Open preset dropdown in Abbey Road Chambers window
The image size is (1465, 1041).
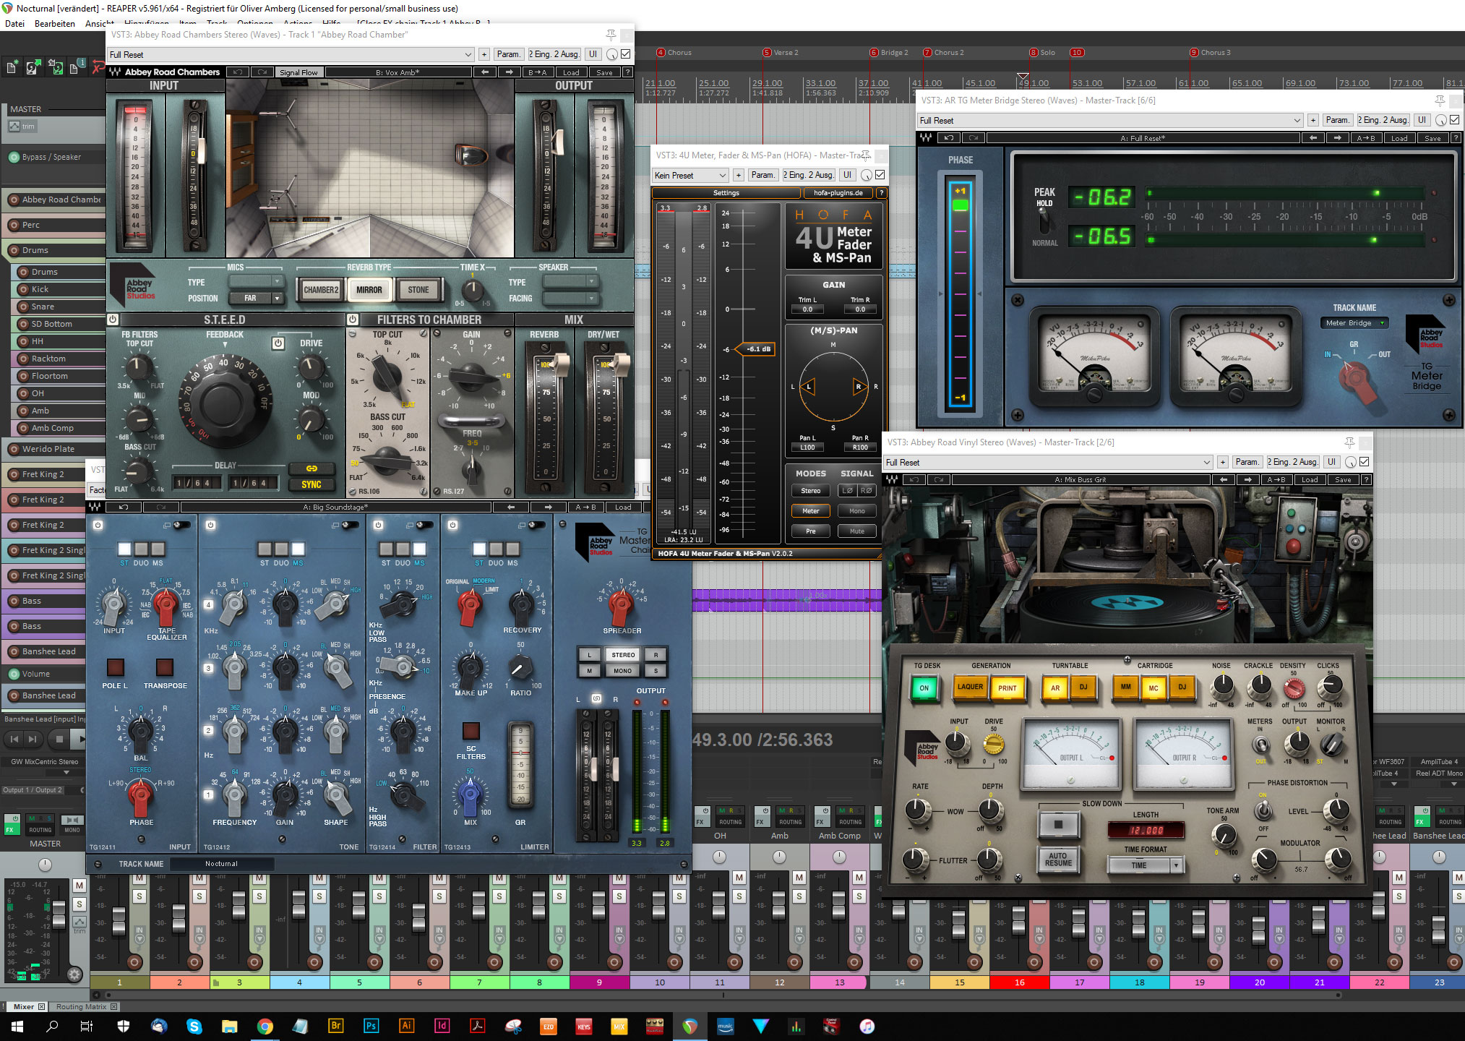click(291, 55)
